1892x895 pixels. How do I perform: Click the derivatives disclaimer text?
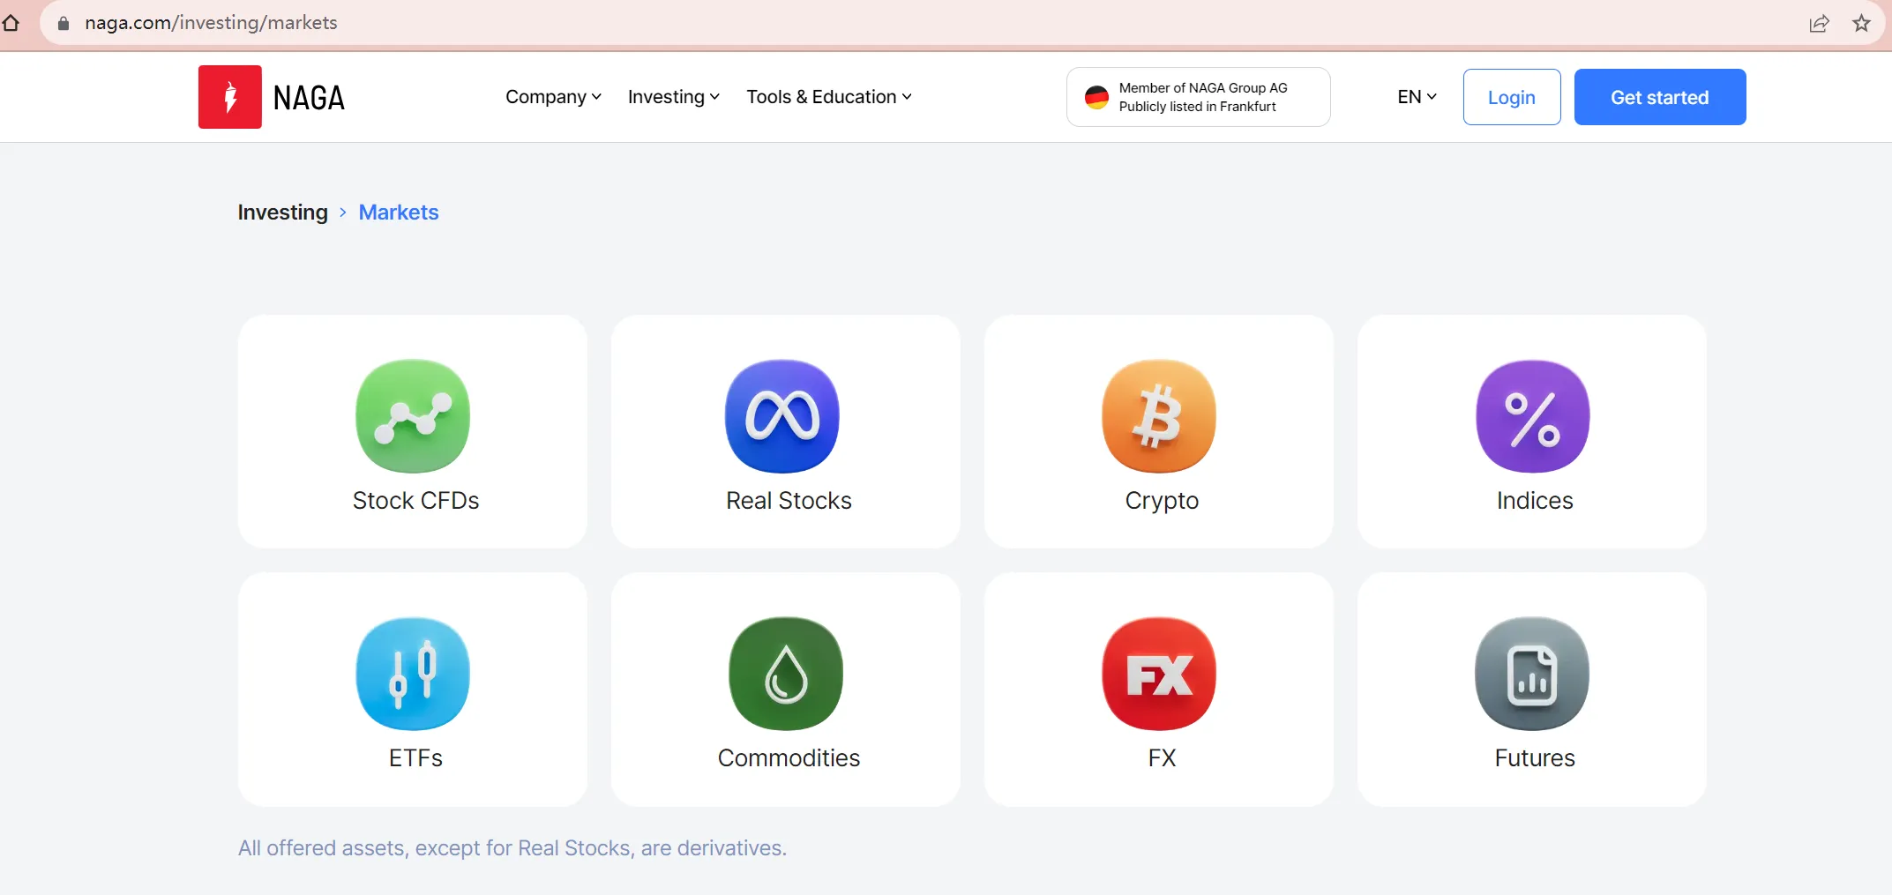512,848
